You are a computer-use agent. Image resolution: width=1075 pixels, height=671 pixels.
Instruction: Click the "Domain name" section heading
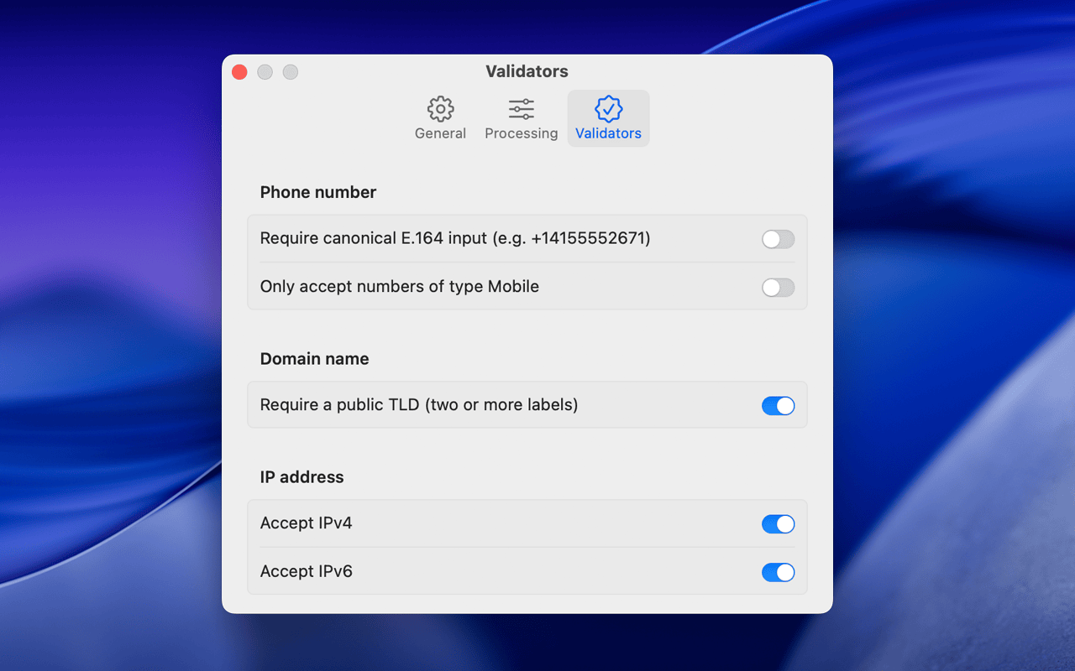(x=315, y=359)
